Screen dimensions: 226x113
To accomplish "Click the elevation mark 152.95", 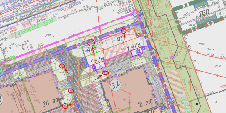I will [192, 25].
